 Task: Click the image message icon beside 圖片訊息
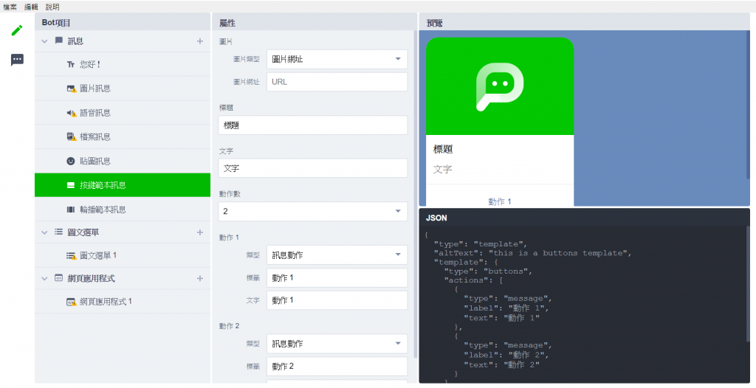point(72,89)
